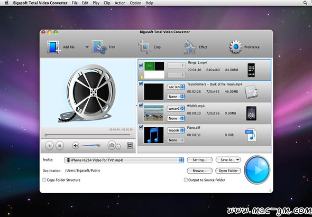Open the Option menu
312x217 pixels.
(x=135, y=3)
